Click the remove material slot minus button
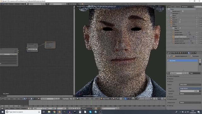 tap(200, 62)
